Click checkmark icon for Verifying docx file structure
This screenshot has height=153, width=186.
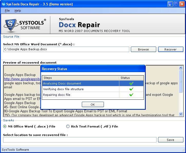point(131,89)
